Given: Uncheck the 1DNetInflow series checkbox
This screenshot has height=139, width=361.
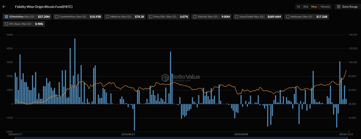Looking at the screenshot, I should click(7, 17).
